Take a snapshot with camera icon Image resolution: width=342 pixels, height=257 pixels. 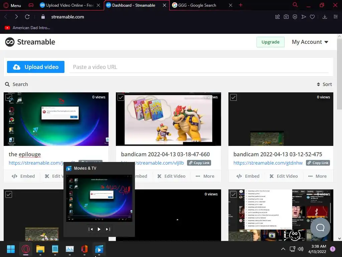[286, 17]
